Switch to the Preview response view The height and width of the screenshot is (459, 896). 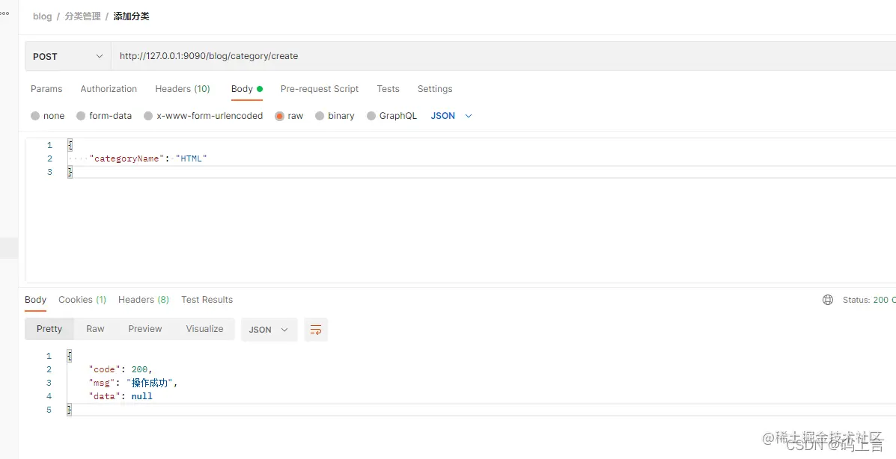pyautogui.click(x=145, y=329)
